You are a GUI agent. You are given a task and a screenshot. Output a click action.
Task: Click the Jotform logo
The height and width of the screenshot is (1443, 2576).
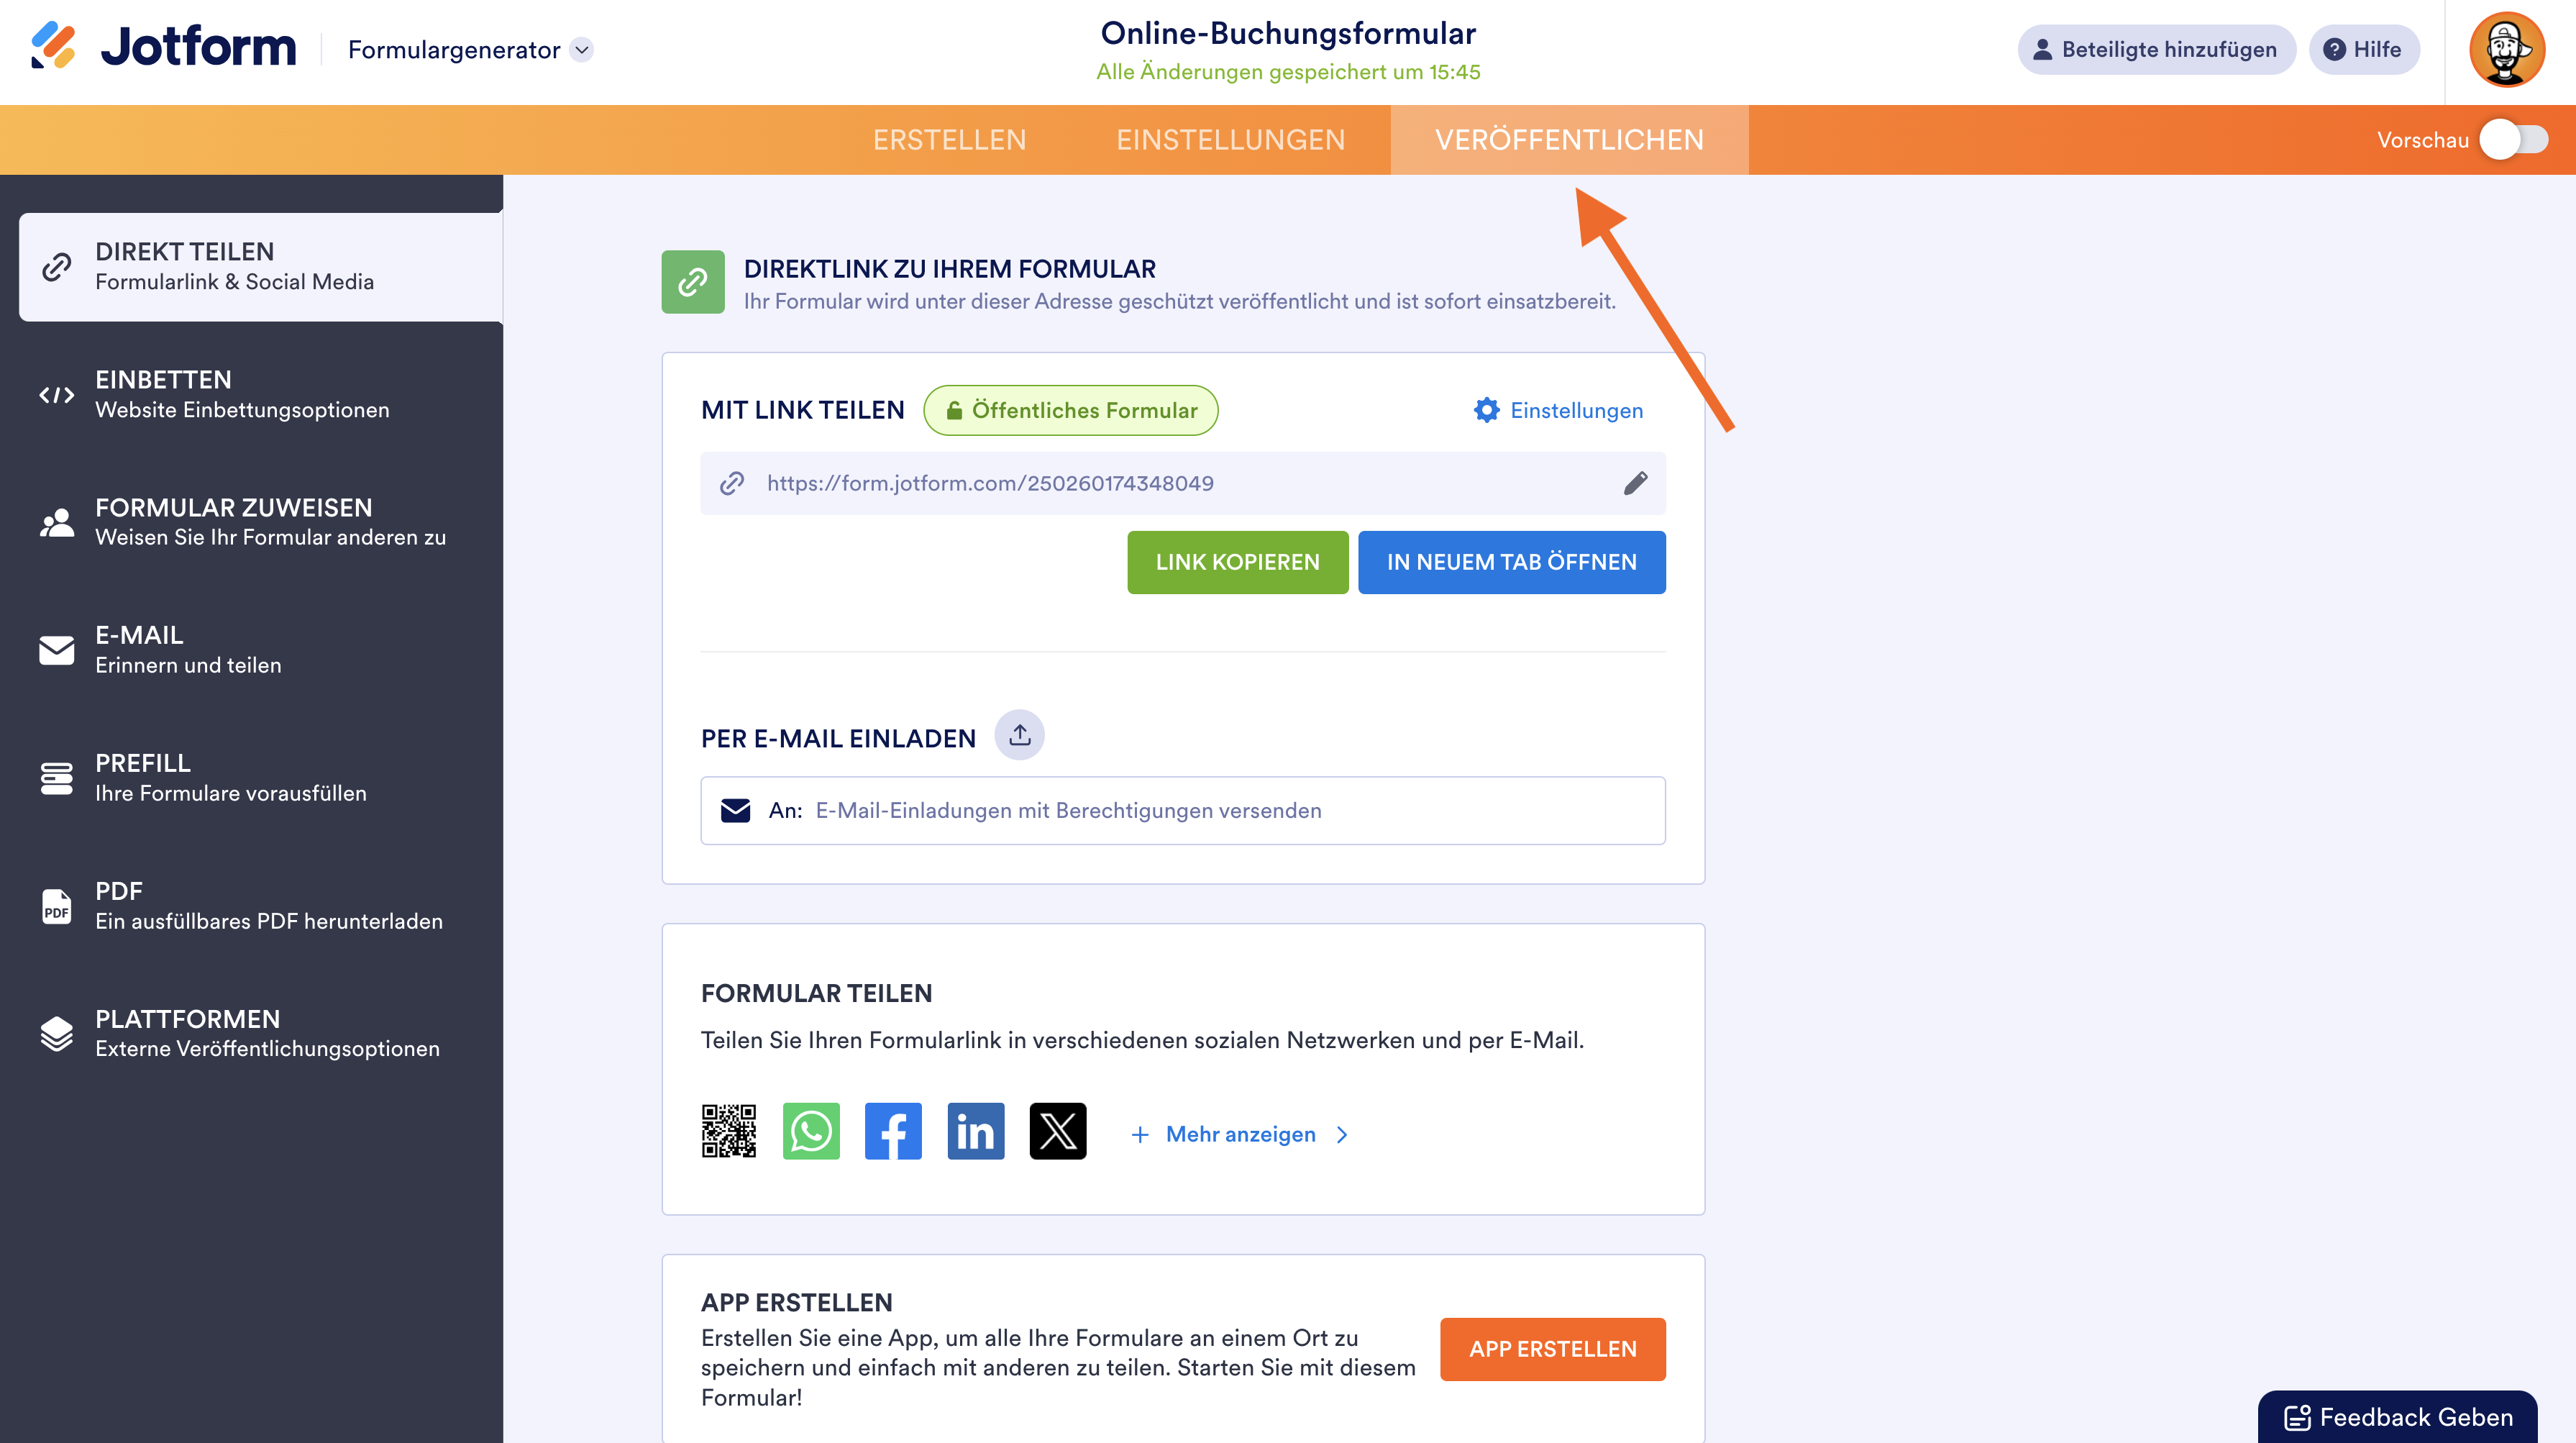164,47
